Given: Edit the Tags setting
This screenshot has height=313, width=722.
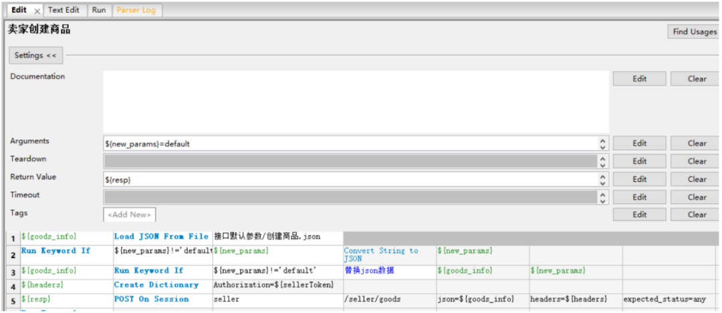Looking at the screenshot, I should [x=639, y=215].
